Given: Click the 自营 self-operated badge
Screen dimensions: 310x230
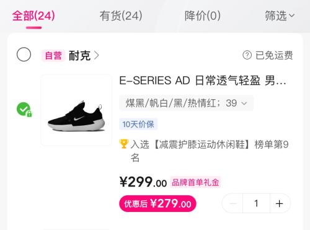Looking at the screenshot, I should pyautogui.click(x=53, y=56).
